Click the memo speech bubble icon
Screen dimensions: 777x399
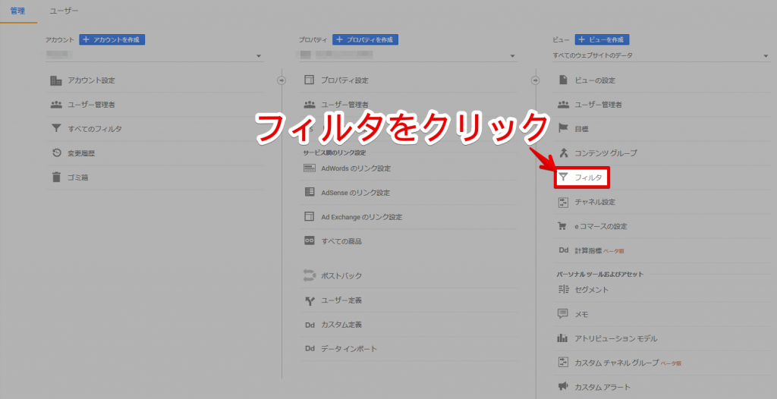563,314
